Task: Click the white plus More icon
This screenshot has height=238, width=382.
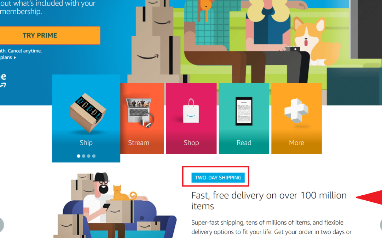Action: coord(296,110)
